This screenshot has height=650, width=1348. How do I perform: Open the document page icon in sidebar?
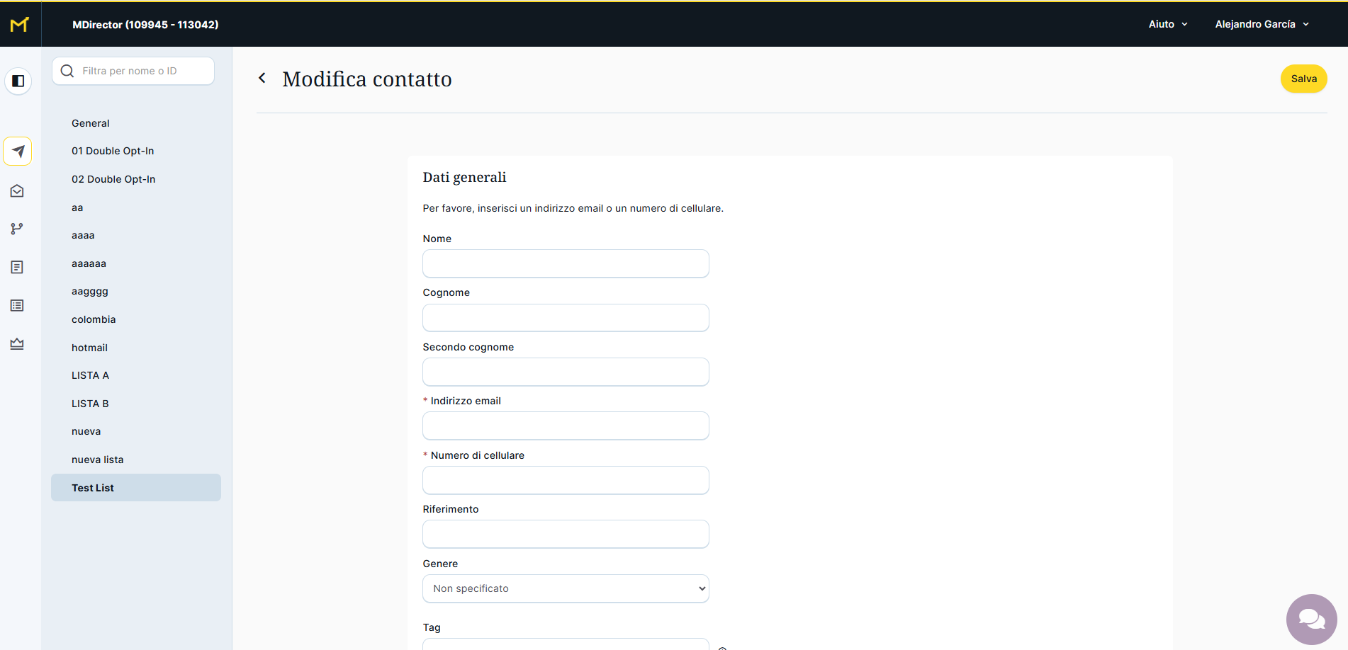(x=18, y=267)
